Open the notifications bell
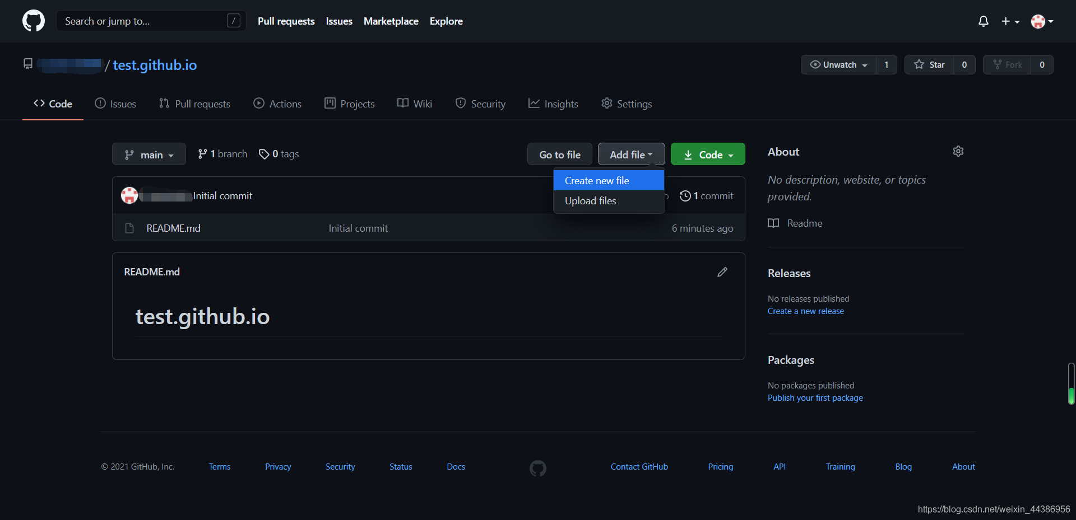The width and height of the screenshot is (1076, 520). 983,21
